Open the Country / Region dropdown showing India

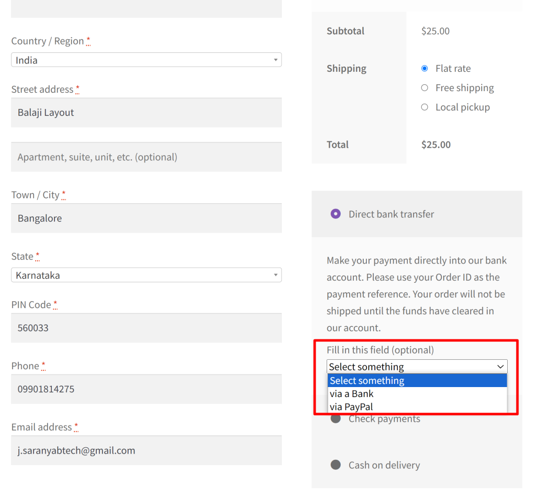click(x=147, y=60)
